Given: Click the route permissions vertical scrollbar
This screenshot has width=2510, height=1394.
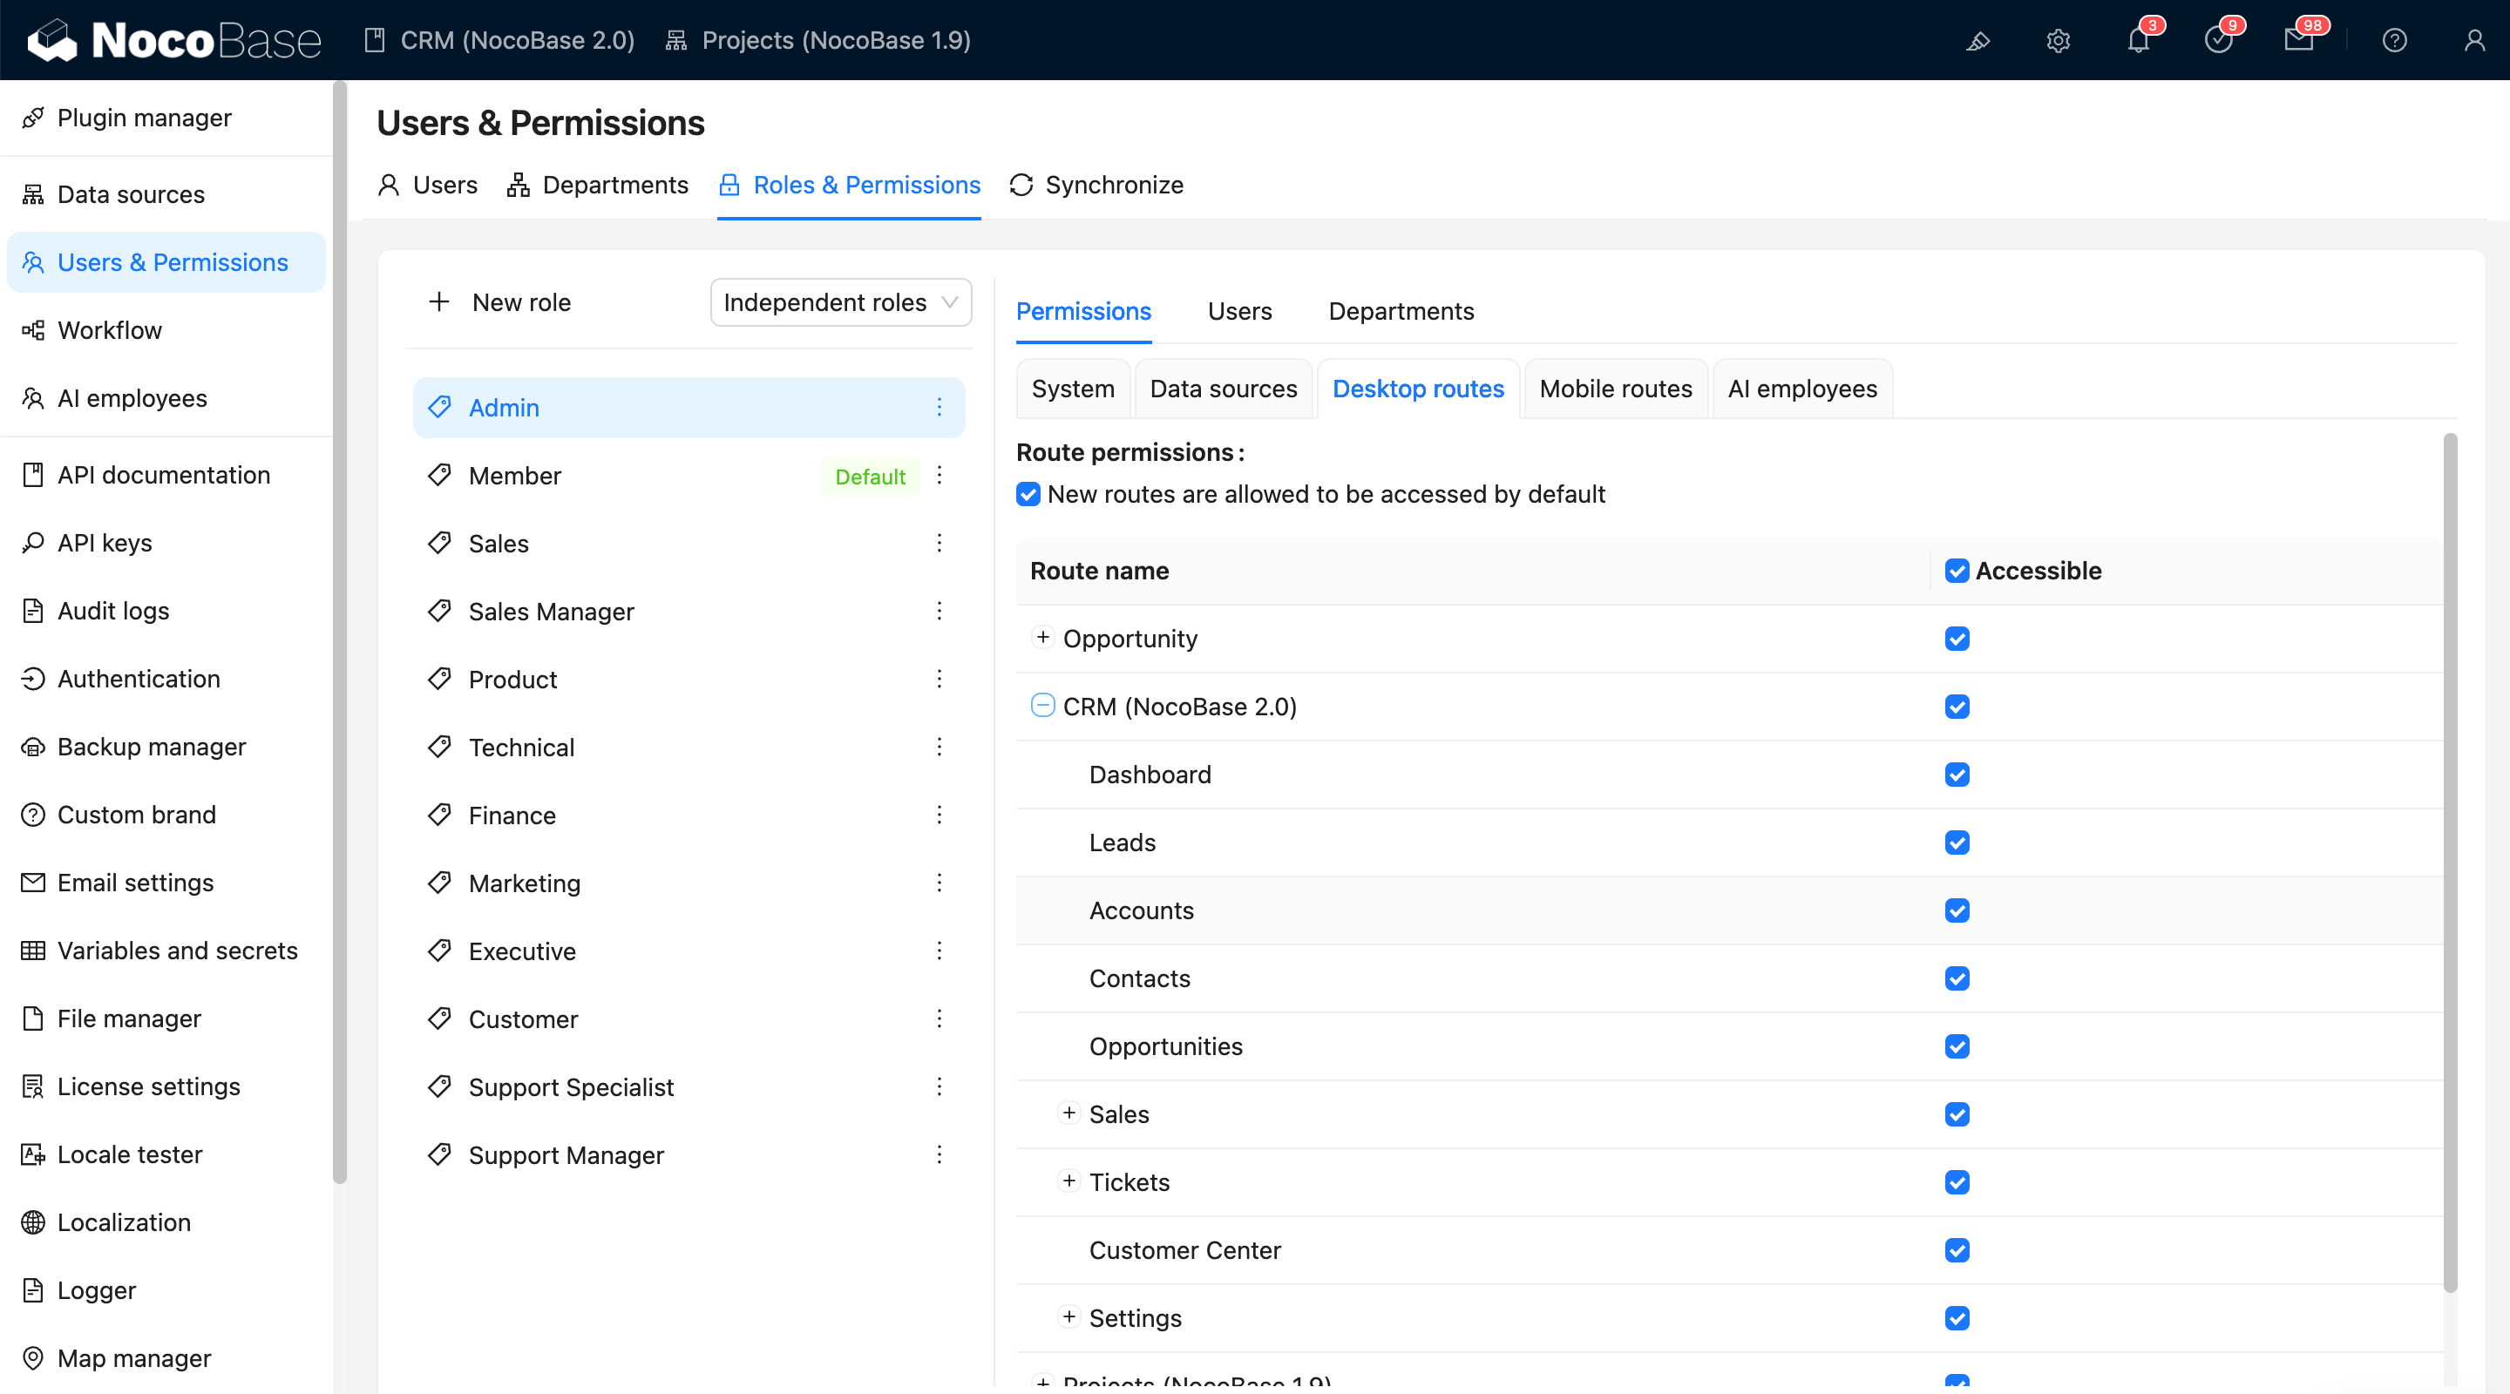Looking at the screenshot, I should point(2450,863).
